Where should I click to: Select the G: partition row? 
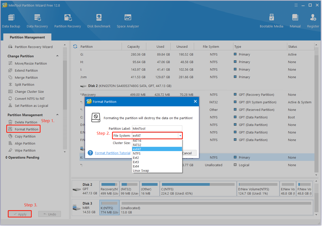pyautogui.click(x=197, y=54)
